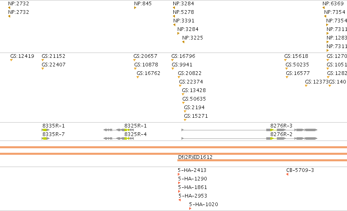This screenshot has width=347, height=211.
Task: Click the 8276R-2 gene model exons
Action: click(250, 138)
